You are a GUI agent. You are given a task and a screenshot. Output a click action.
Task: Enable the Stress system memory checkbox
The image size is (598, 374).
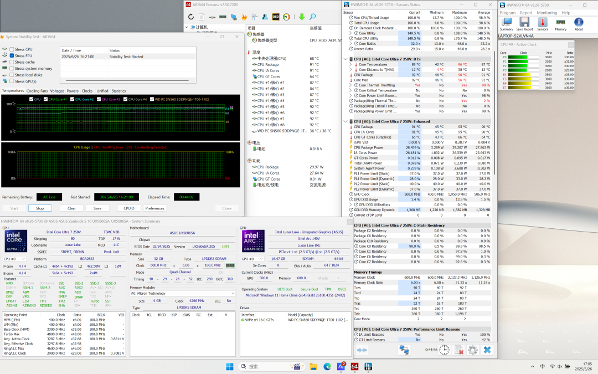tap(12, 69)
